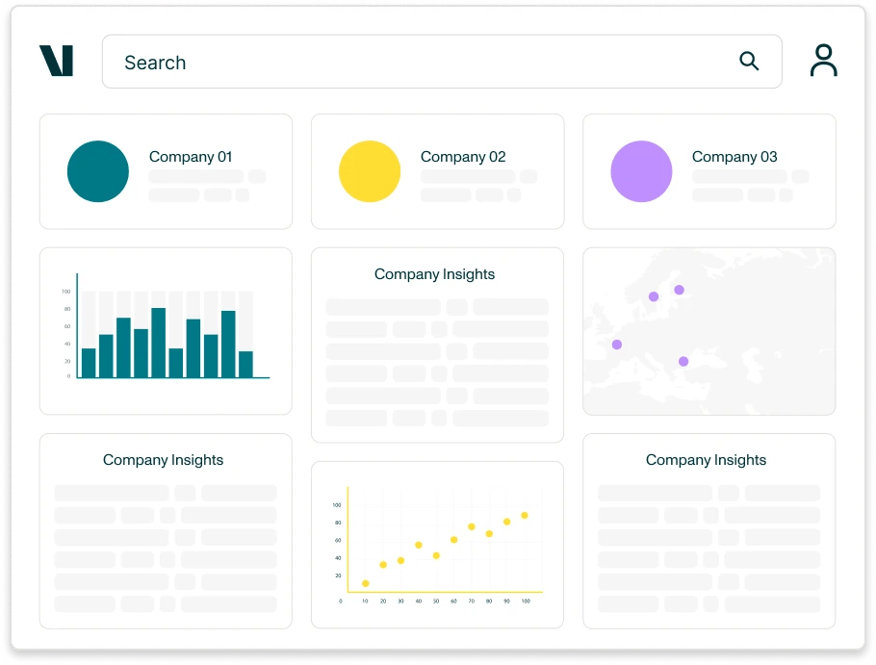Select the teal Company 01 avatar circle
Image resolution: width=876 pixels, height=665 pixels.
pos(97,171)
